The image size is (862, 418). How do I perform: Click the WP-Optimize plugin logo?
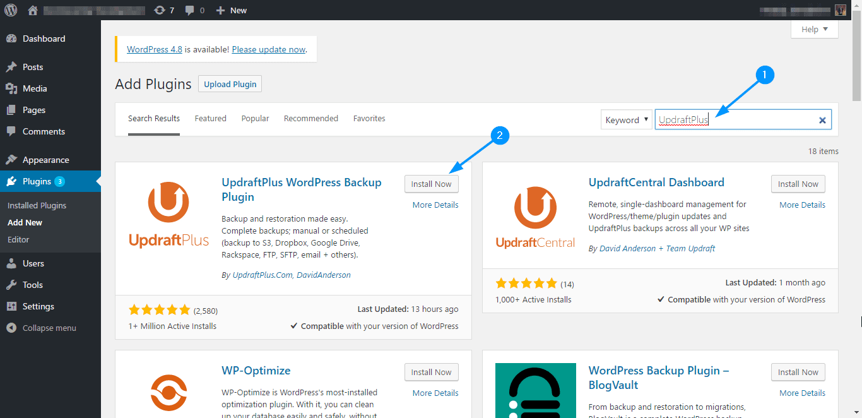click(x=168, y=391)
